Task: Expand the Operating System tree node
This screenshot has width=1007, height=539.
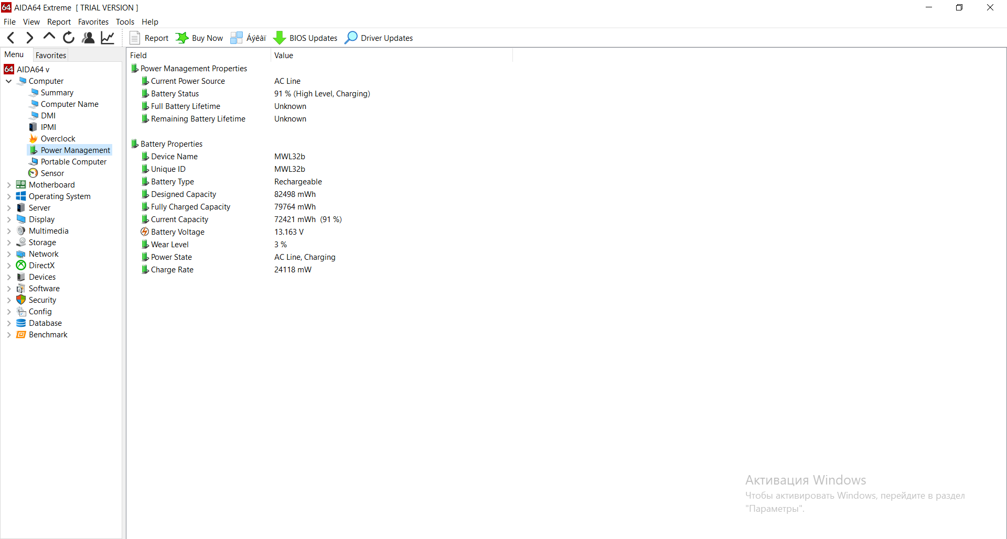Action: pyautogui.click(x=9, y=196)
